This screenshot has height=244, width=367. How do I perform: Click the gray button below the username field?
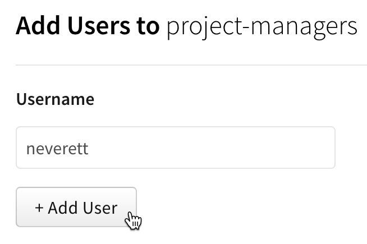pyautogui.click(x=76, y=208)
